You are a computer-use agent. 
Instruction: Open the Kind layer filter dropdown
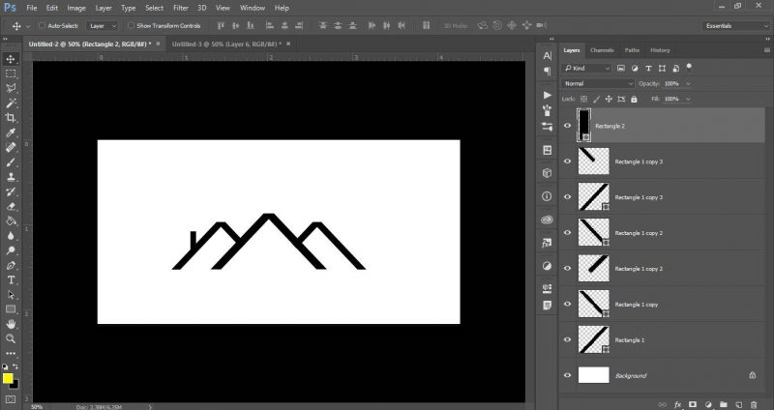[x=590, y=69]
